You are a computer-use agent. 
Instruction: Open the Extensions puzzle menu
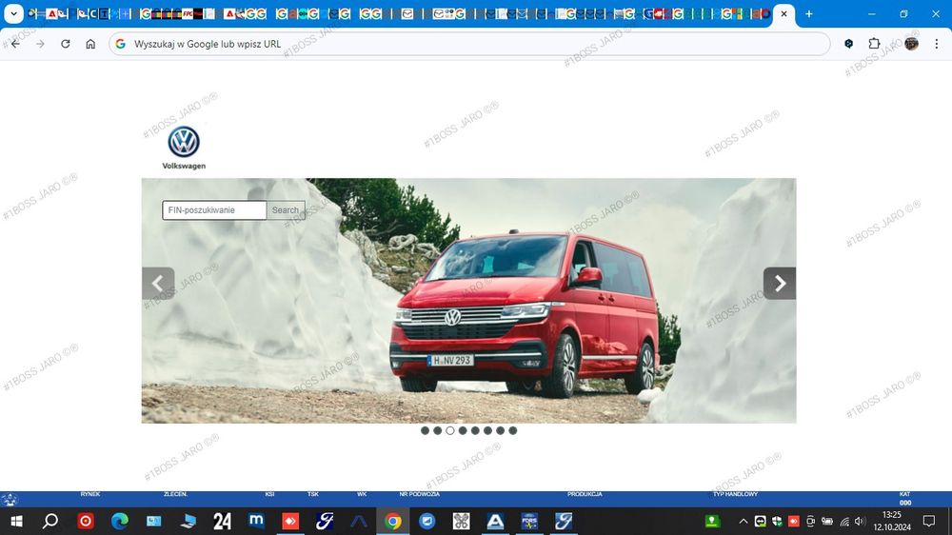(874, 44)
